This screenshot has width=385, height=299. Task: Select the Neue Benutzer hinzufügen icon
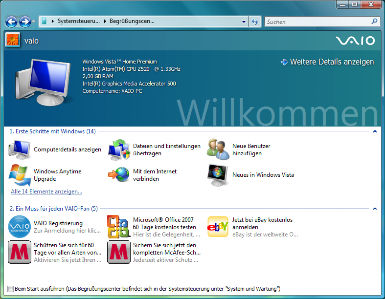tap(218, 149)
